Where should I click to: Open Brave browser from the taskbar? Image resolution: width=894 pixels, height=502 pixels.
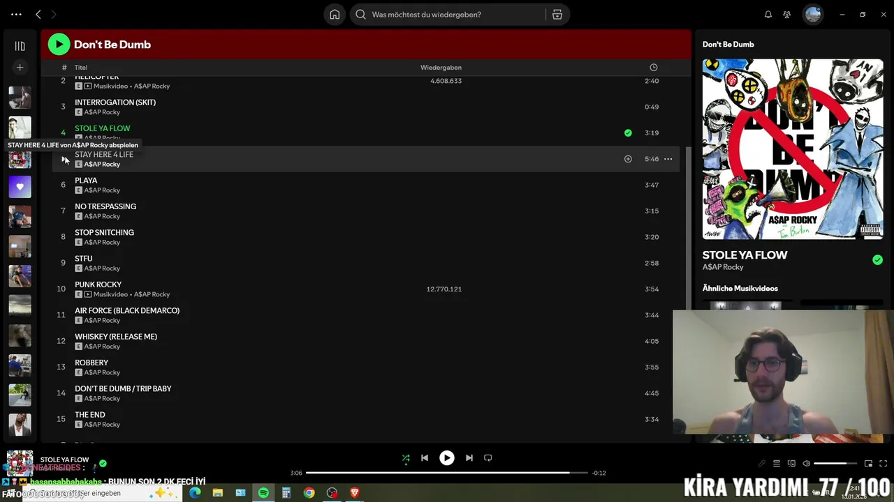354,493
